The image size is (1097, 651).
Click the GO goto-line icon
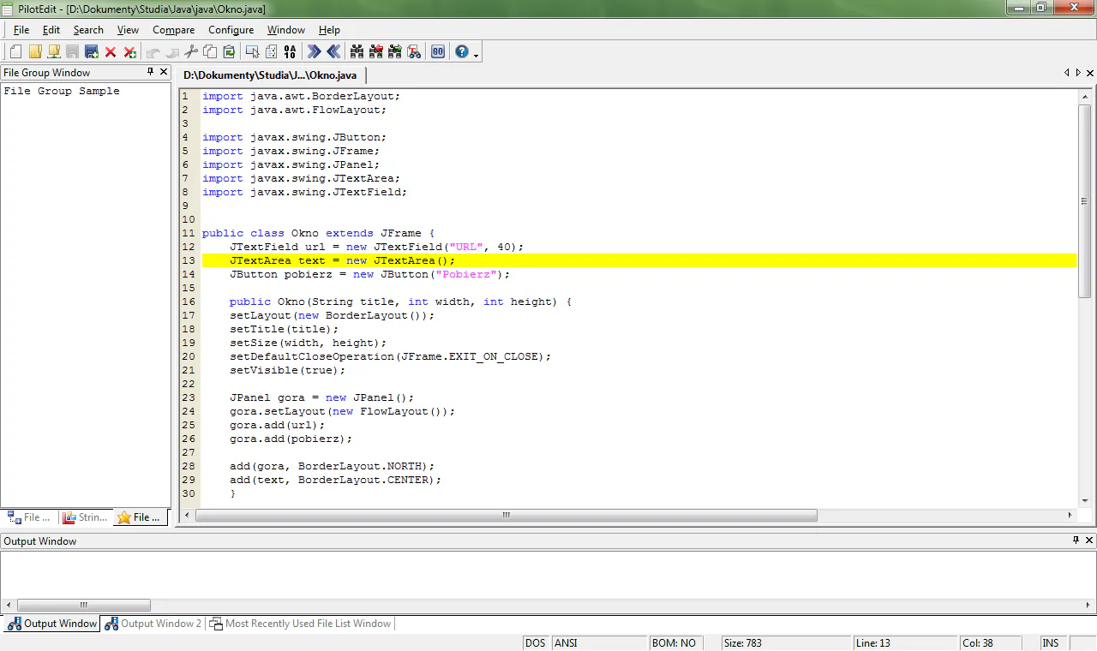coord(437,52)
